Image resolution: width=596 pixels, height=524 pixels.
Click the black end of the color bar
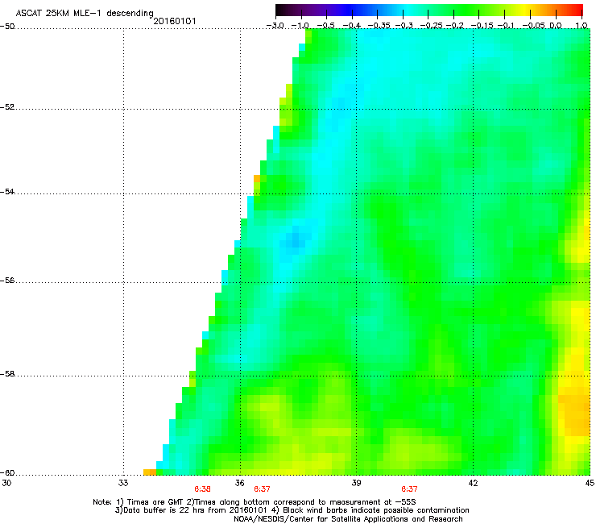coord(279,10)
